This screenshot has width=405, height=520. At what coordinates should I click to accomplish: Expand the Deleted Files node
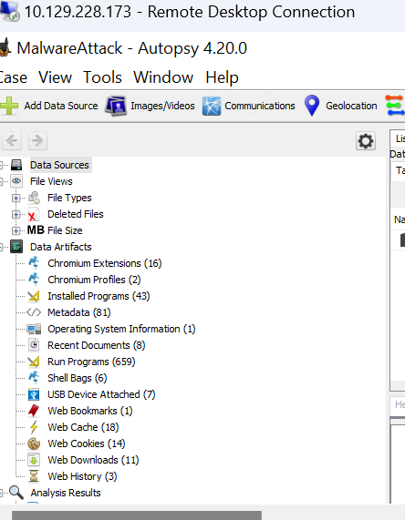coord(16,214)
